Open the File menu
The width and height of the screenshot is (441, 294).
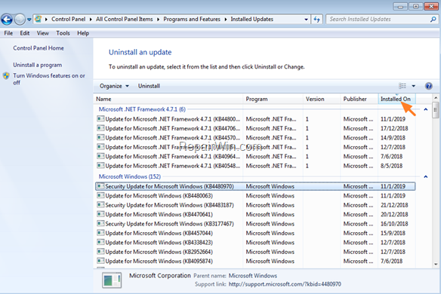coord(8,33)
